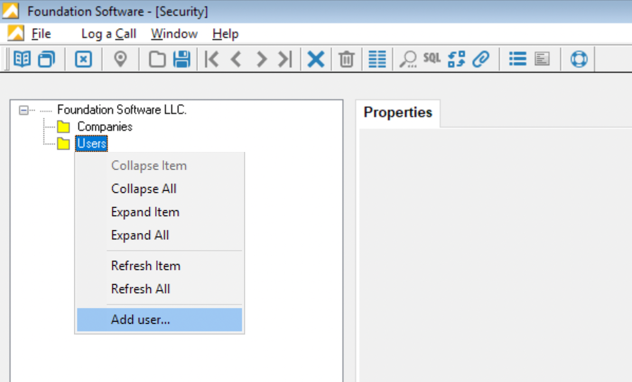
Task: Click the magnifying glass search icon
Action: click(407, 59)
